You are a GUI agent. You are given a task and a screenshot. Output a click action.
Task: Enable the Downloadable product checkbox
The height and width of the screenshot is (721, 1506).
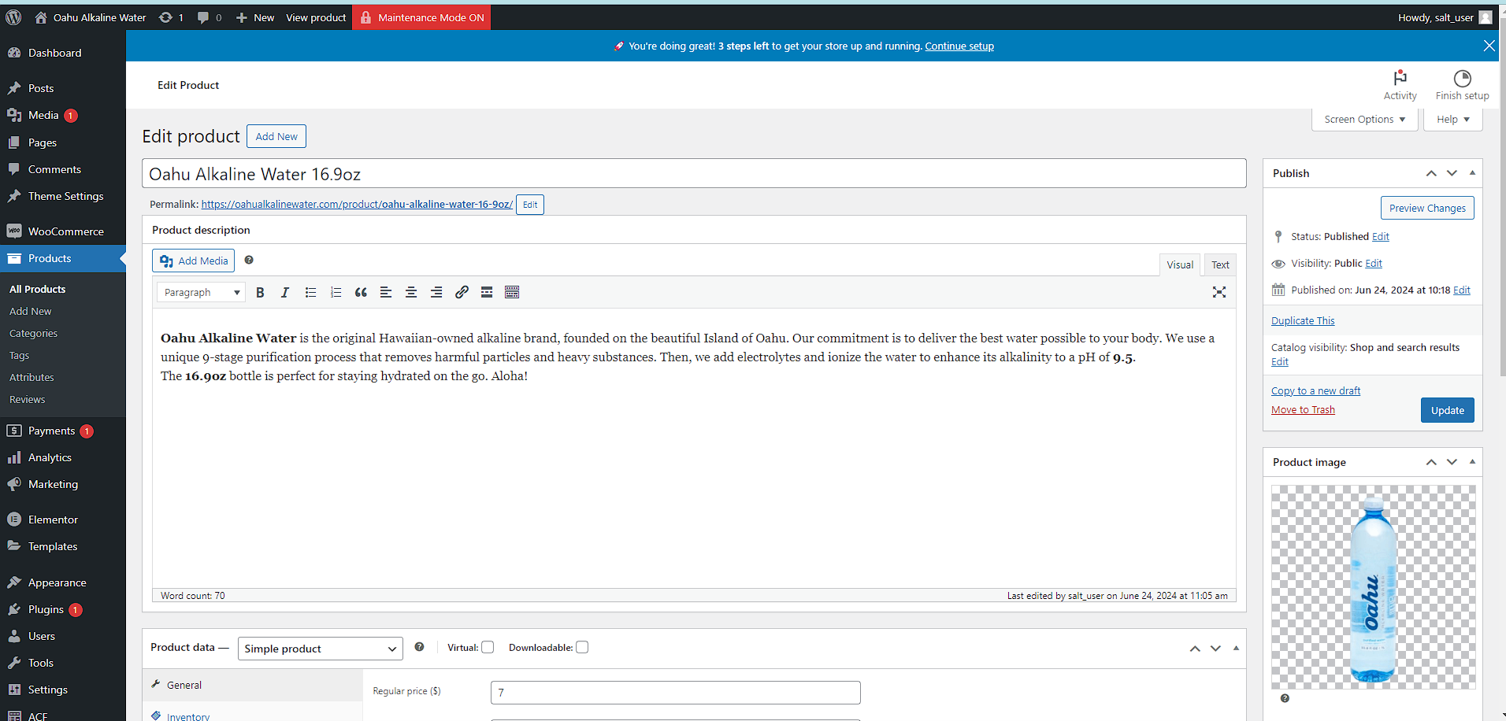pyautogui.click(x=582, y=647)
